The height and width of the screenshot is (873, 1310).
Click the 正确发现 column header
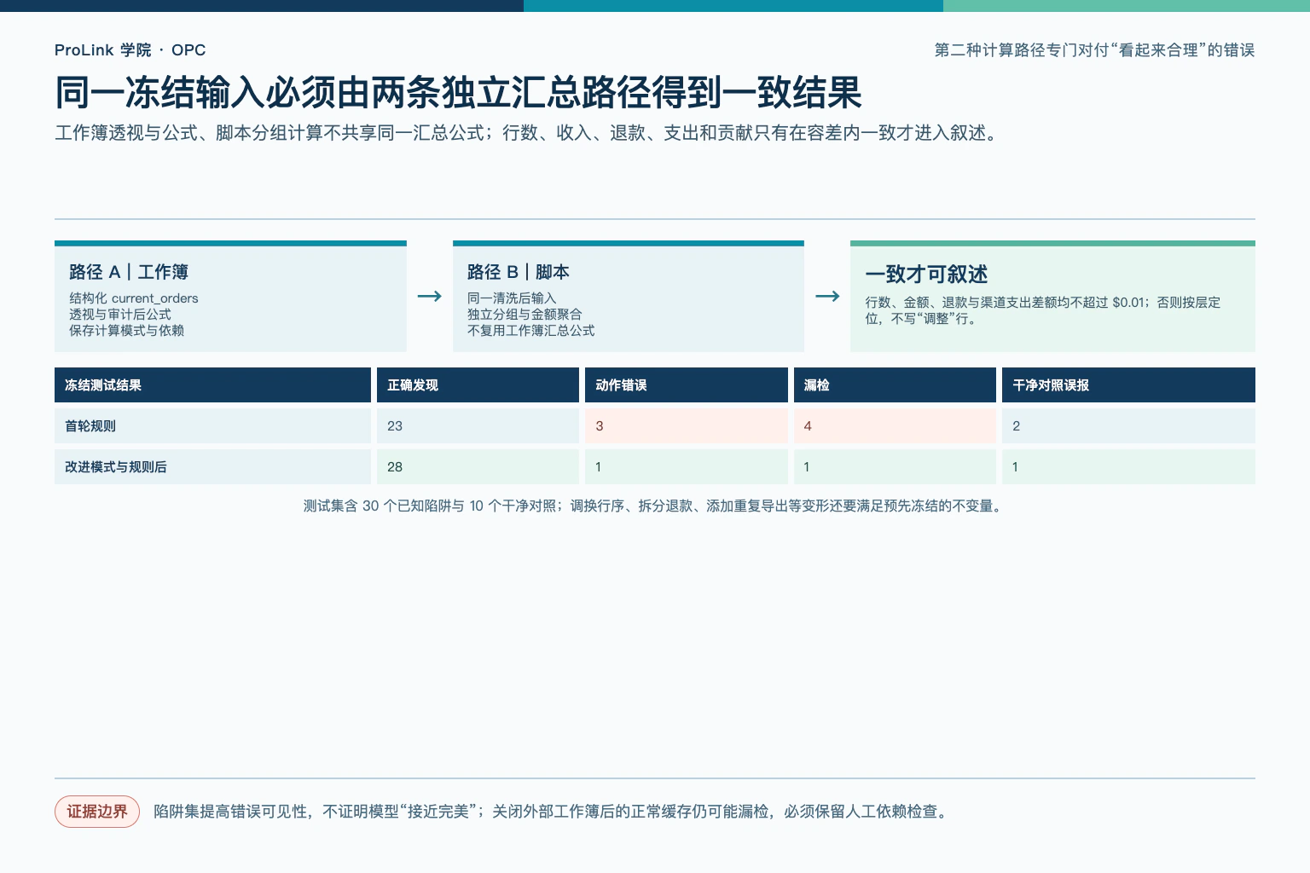[x=478, y=385]
